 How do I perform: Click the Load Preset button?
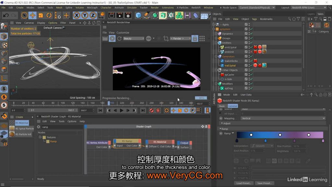coord(244,183)
